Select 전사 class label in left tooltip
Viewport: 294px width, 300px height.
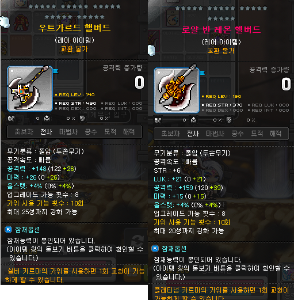(46, 132)
